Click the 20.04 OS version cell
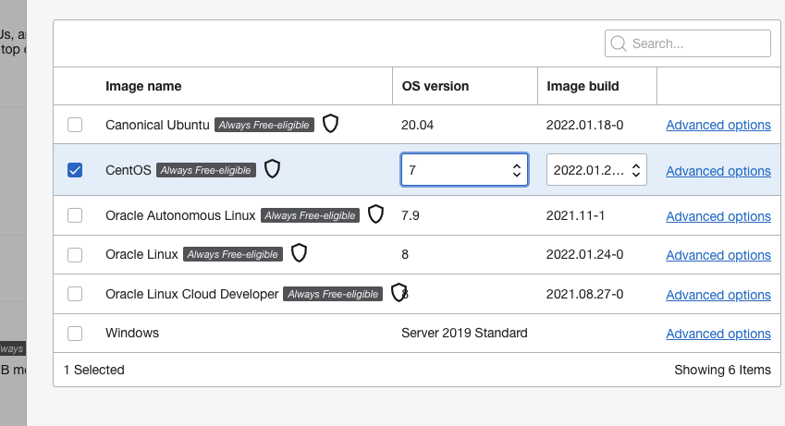The width and height of the screenshot is (785, 426). (418, 125)
